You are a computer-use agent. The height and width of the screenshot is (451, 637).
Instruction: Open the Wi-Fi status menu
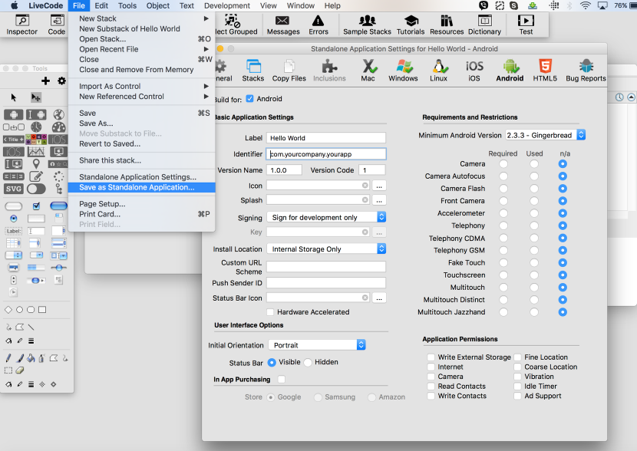585,5
